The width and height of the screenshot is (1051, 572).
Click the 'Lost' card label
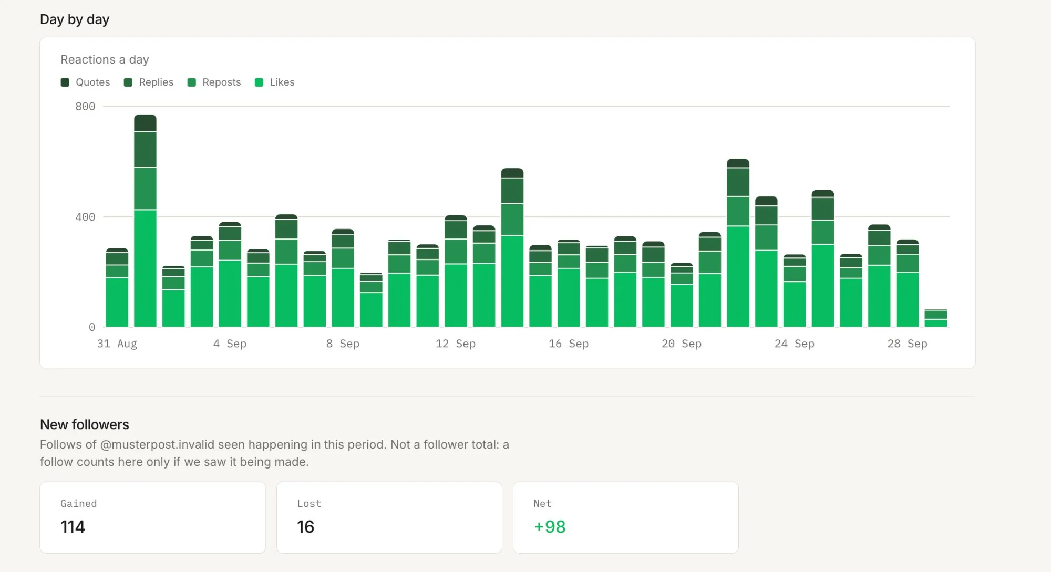click(309, 504)
